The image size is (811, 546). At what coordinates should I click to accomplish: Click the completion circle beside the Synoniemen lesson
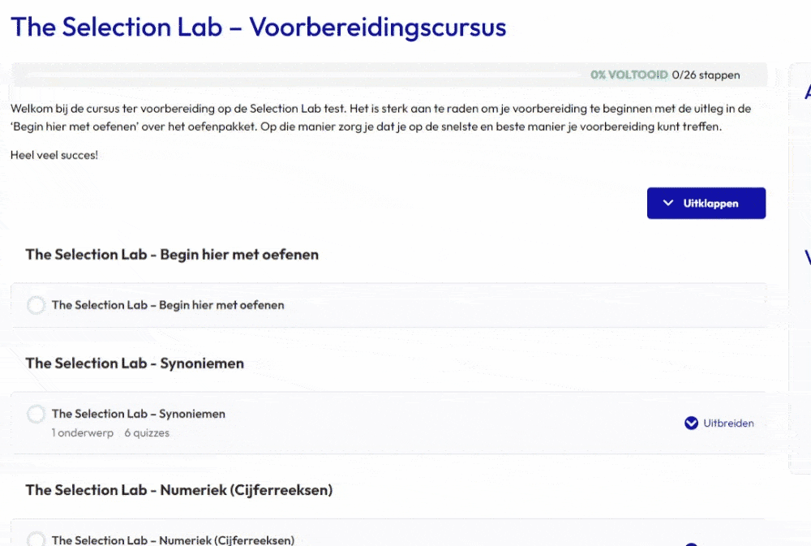(x=36, y=414)
